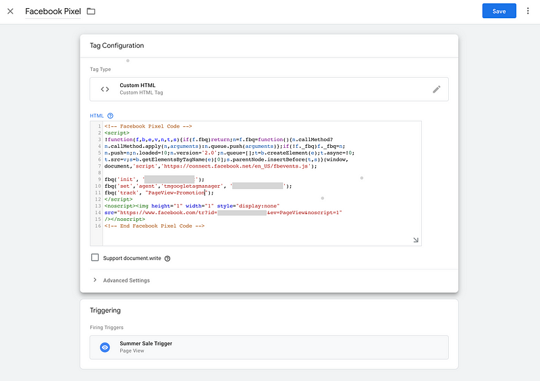Select the Custom HTML code brackets icon
The width and height of the screenshot is (540, 381).
pyautogui.click(x=105, y=89)
